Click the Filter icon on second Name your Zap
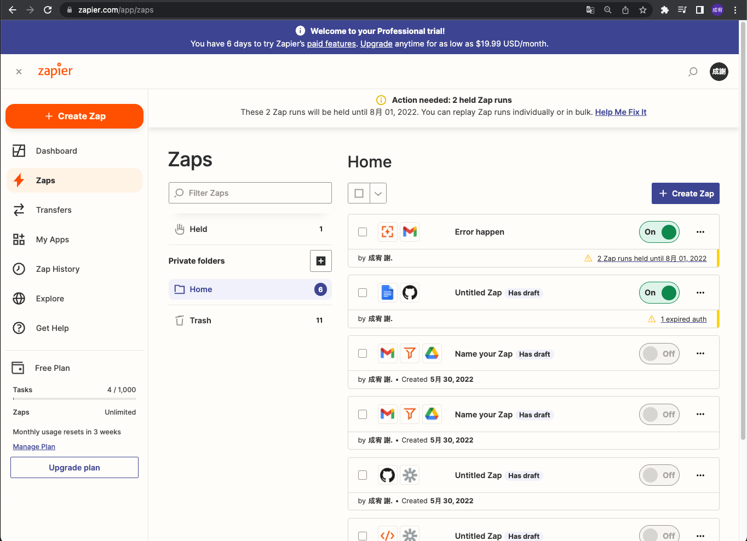 [x=410, y=414]
